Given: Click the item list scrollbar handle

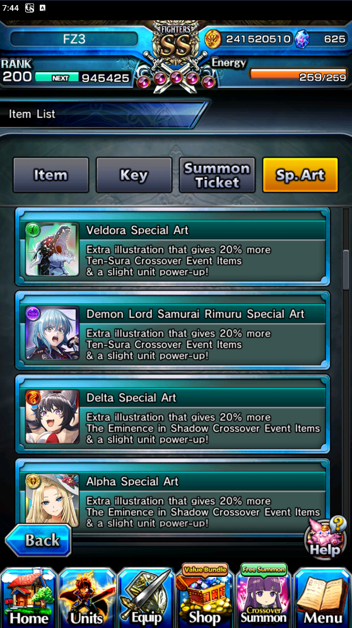Looking at the screenshot, I should 346,269.
